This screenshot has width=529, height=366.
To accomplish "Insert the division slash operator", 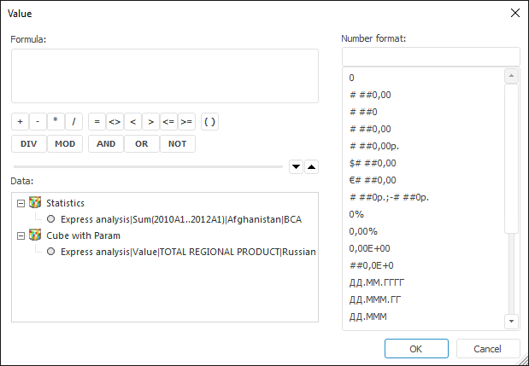I will point(74,122).
